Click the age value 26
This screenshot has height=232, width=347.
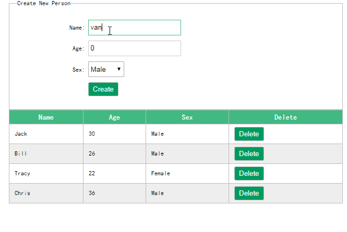click(92, 153)
